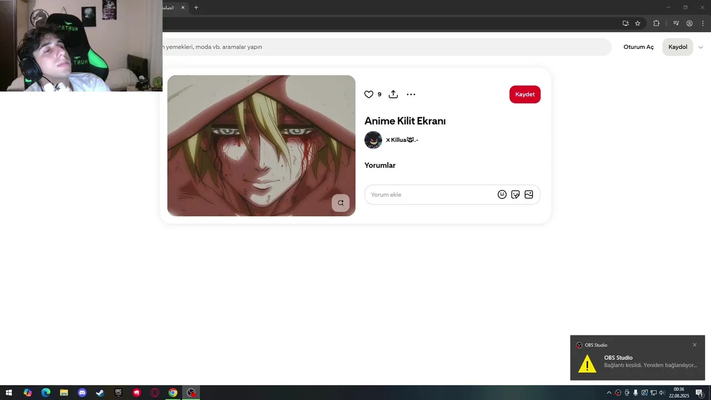Switch to OBS Studio in the taskbar

(x=191, y=393)
